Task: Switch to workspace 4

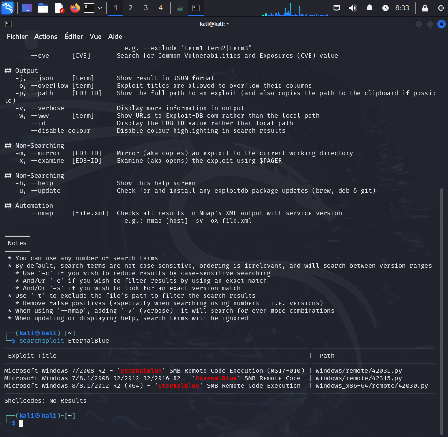Action: coord(161,8)
